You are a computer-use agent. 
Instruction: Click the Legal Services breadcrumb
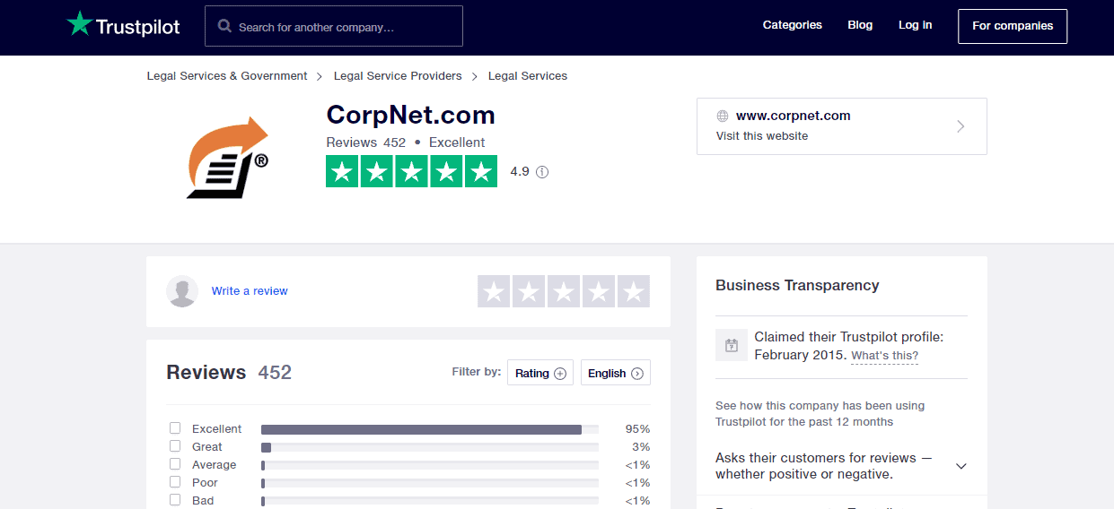tap(528, 76)
